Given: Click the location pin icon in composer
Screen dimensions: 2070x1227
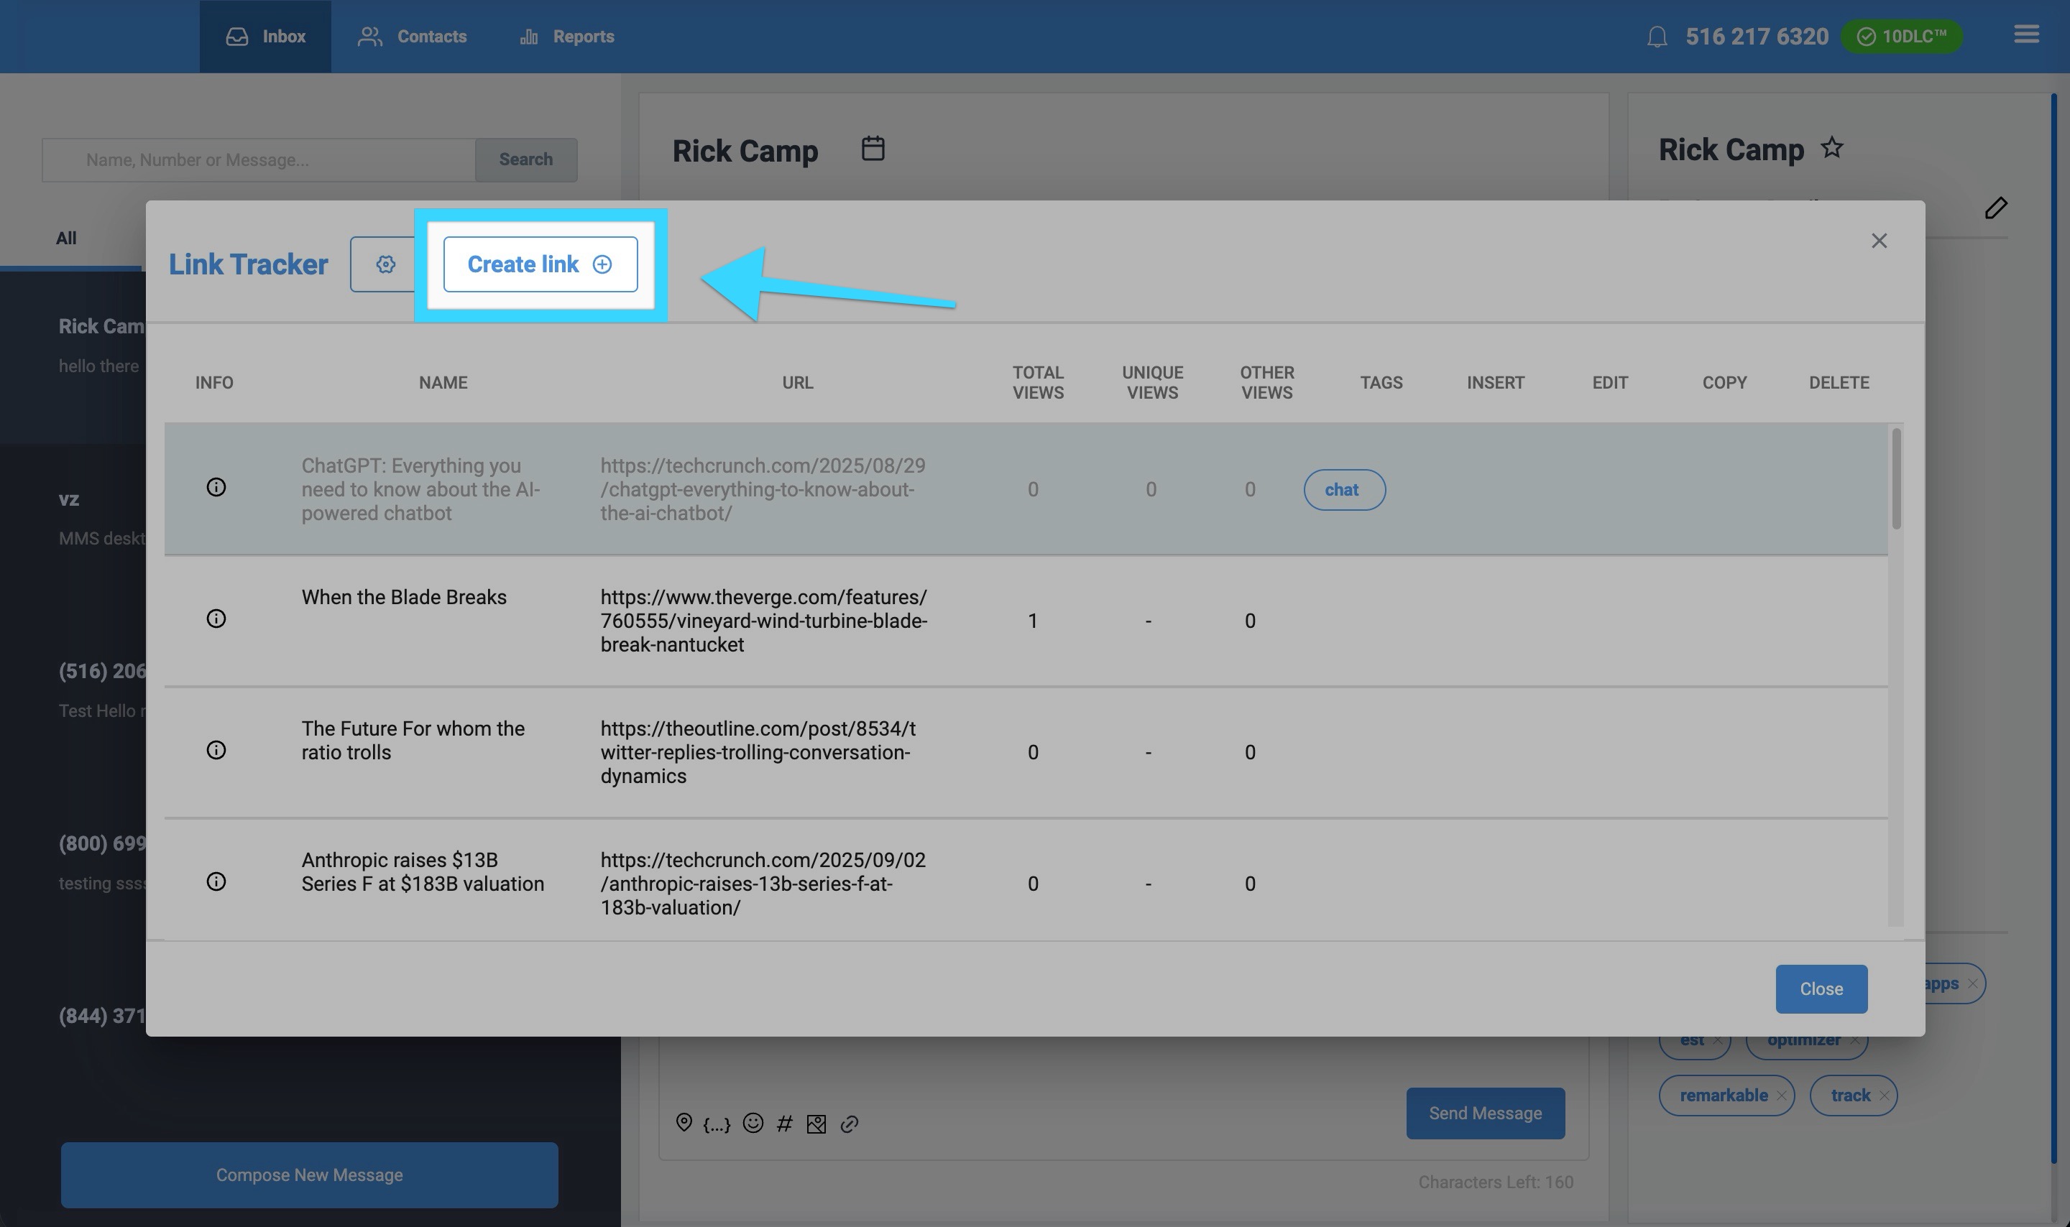Looking at the screenshot, I should (x=684, y=1123).
